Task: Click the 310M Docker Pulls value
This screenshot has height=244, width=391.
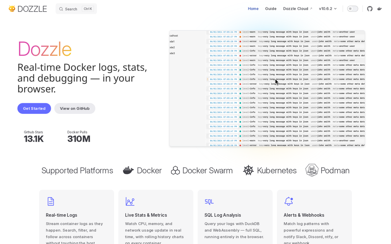Action: [x=79, y=139]
